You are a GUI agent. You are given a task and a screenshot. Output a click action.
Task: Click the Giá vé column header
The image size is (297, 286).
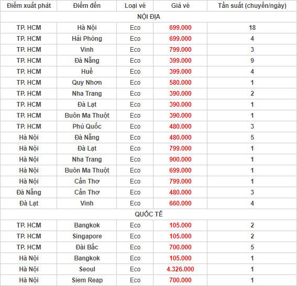pyautogui.click(x=180, y=6)
